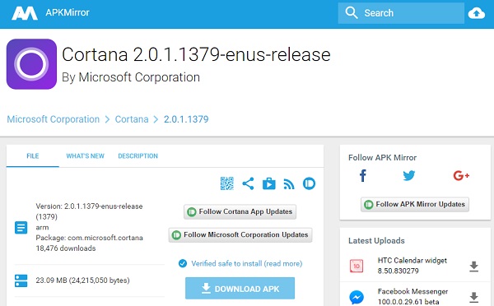The height and width of the screenshot is (306, 494).
Task: Click the HTC Calendar widget app icon
Action: tap(357, 266)
